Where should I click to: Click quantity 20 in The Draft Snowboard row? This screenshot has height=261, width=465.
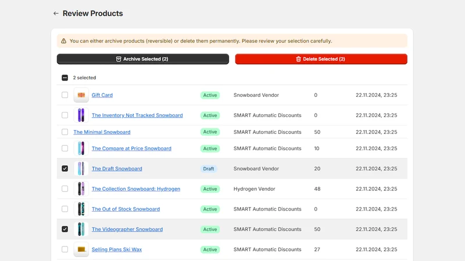[x=317, y=168]
